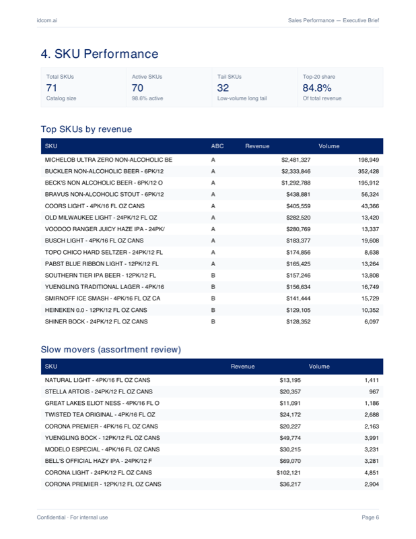
Task: Select revenue $102,121 for CORONA LIGHT
Action: 289,473
